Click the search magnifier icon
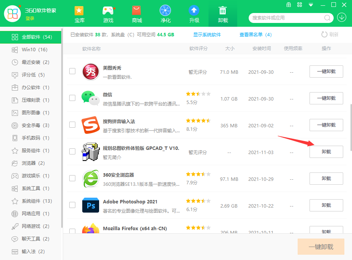 pos(327,18)
